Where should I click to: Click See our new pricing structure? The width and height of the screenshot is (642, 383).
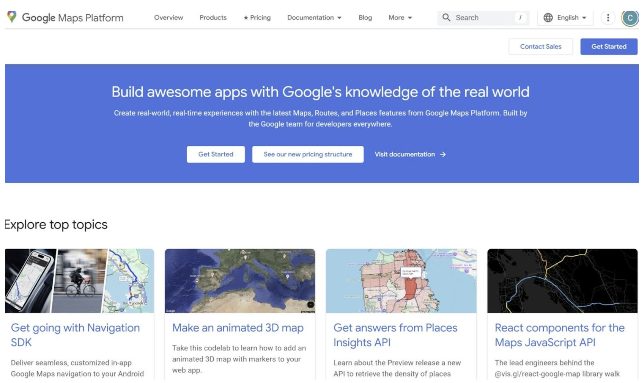tap(308, 154)
